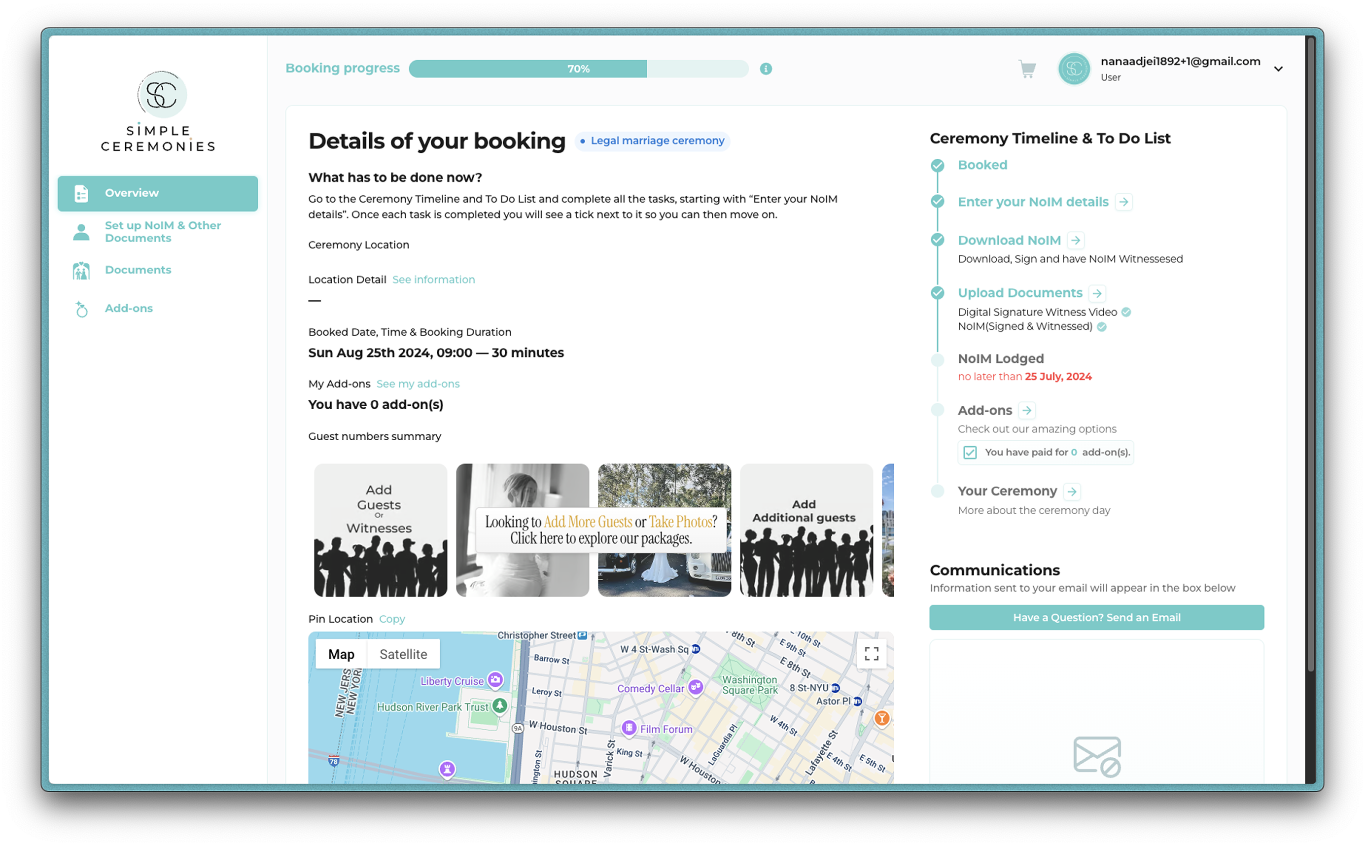This screenshot has height=846, width=1365.
Task: Click the Washington Square Park label
Action: [750, 685]
